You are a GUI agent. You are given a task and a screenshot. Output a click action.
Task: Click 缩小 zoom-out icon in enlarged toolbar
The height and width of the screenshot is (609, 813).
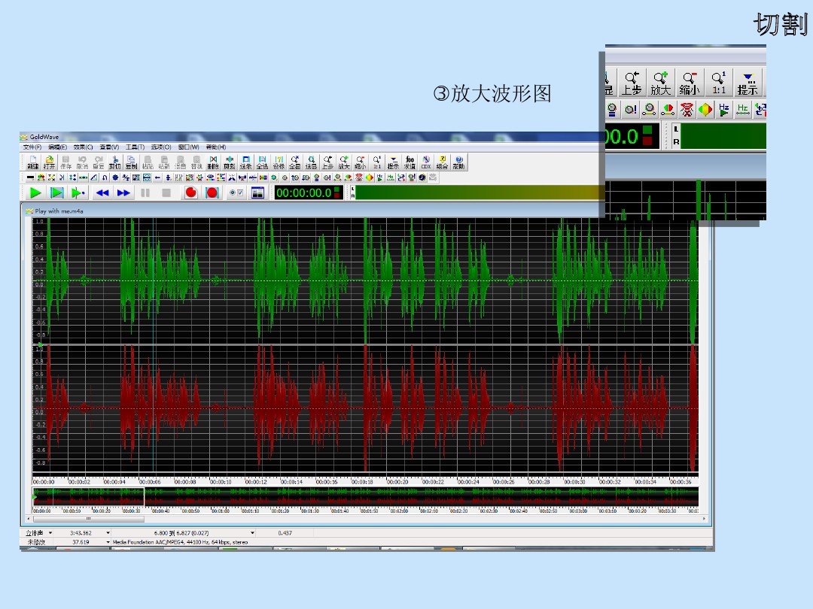[689, 83]
